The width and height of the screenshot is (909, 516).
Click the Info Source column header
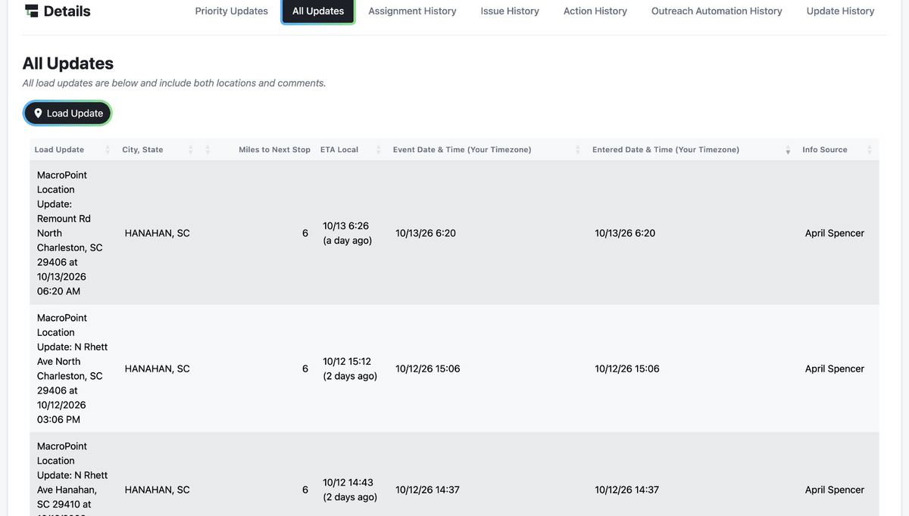(825, 150)
